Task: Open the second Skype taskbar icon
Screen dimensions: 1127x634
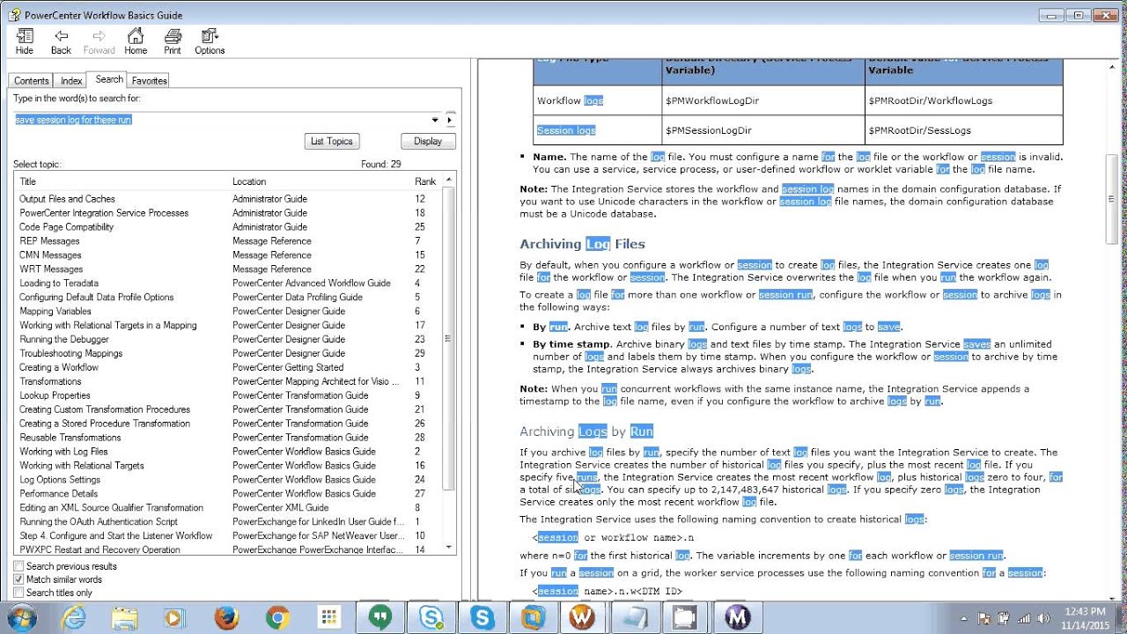Action: click(482, 617)
